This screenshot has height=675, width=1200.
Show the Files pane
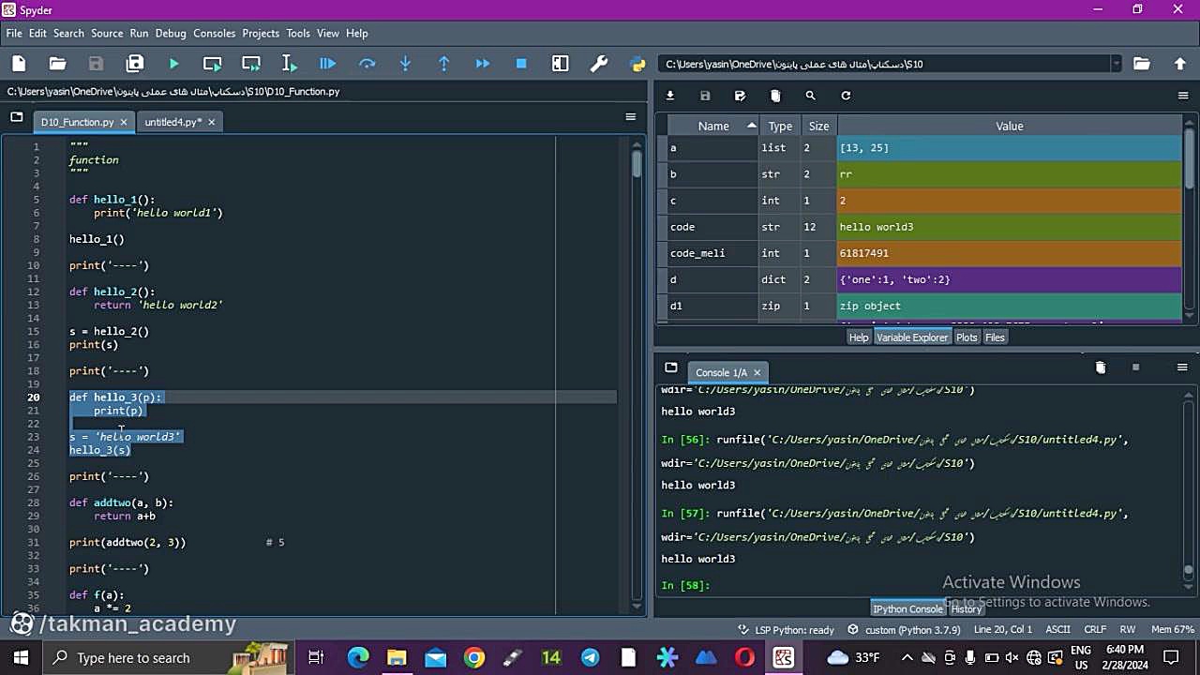995,337
